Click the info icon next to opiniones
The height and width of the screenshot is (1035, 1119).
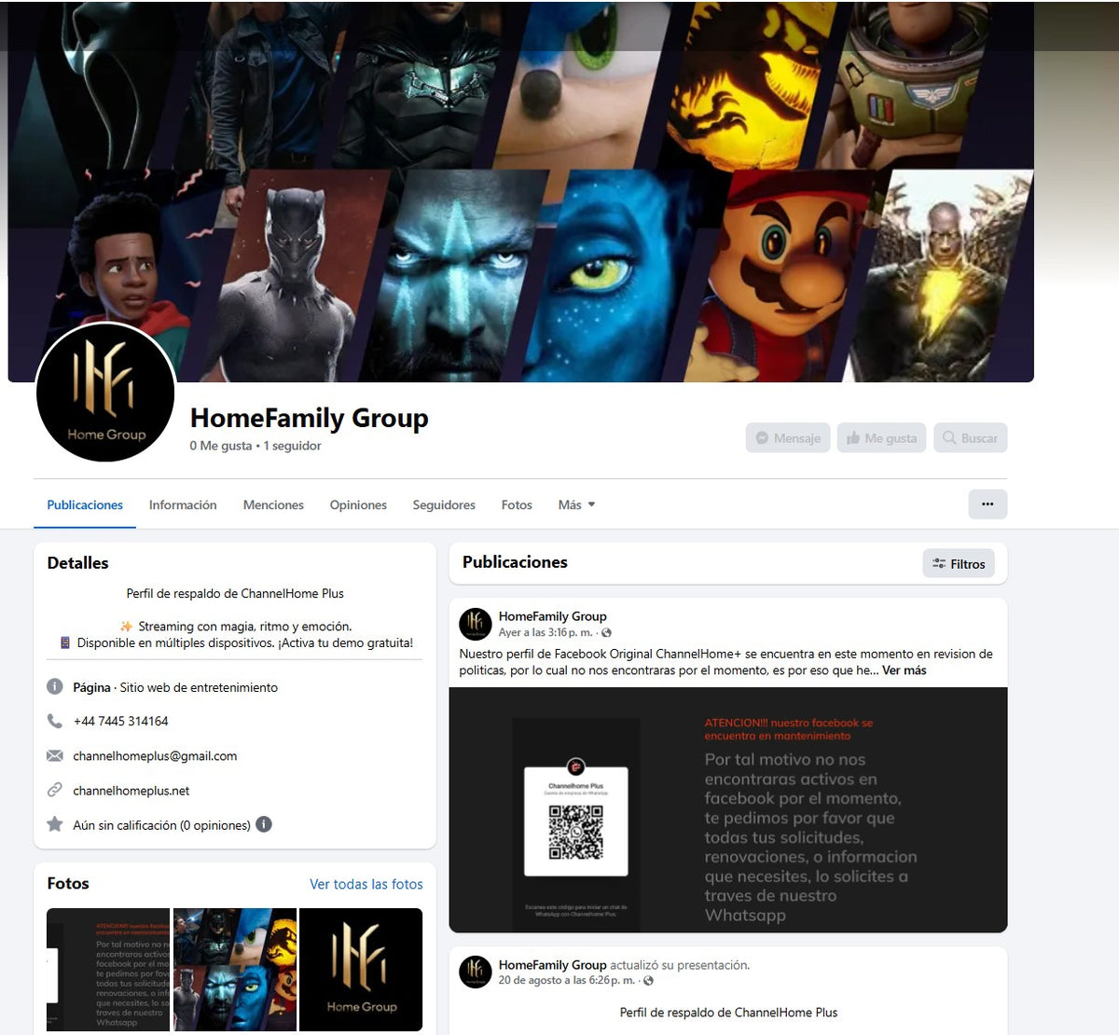coord(264,824)
